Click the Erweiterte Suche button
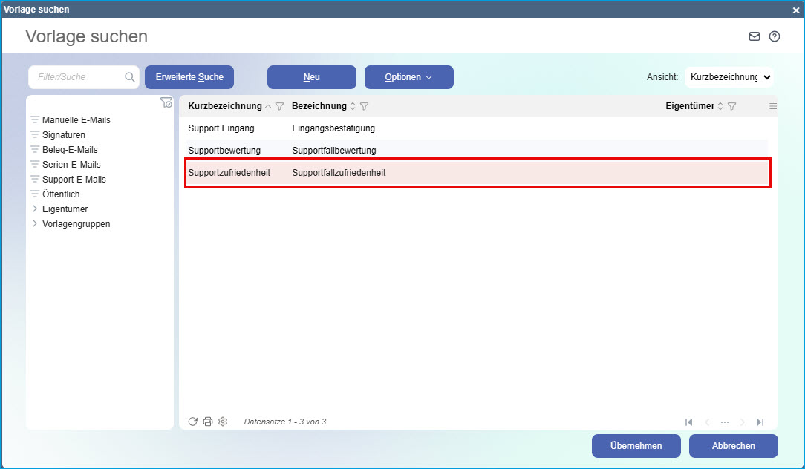This screenshot has width=805, height=469. coord(189,77)
